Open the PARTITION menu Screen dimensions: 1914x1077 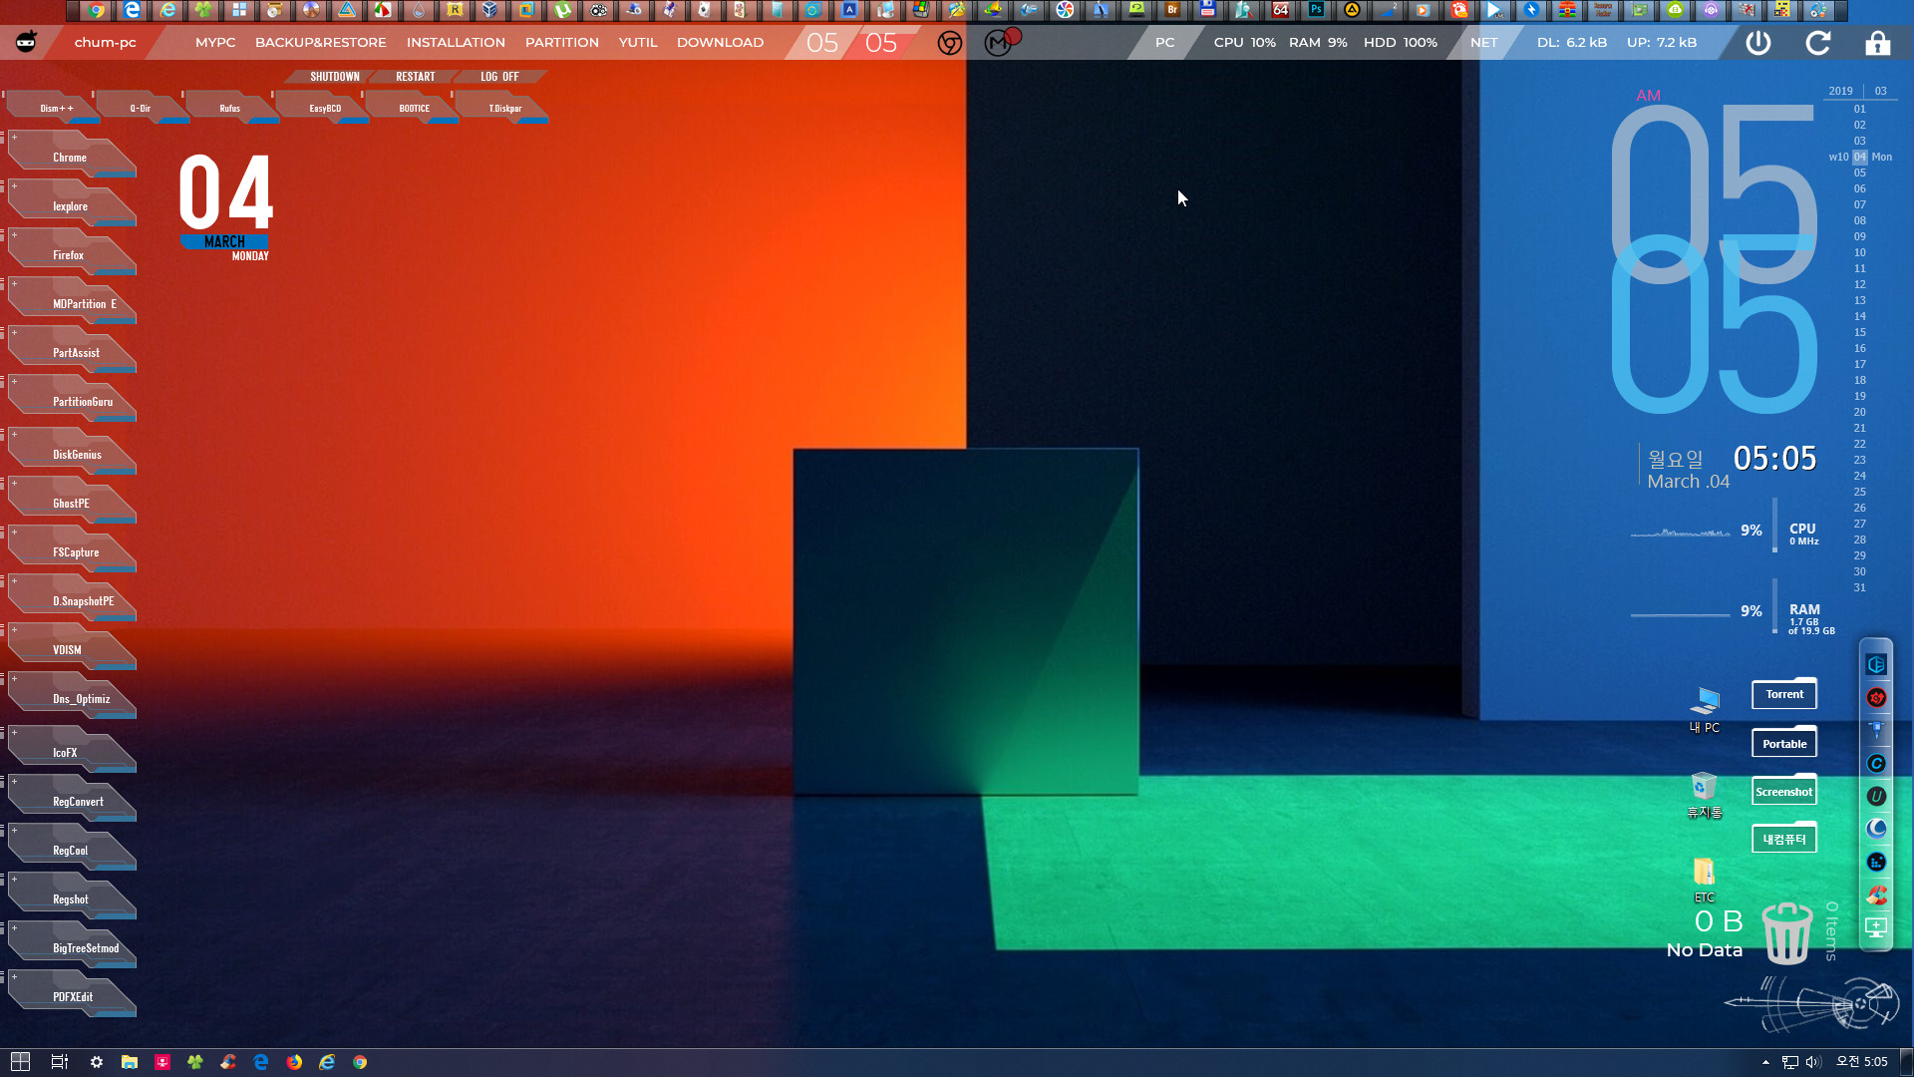coord(562,43)
